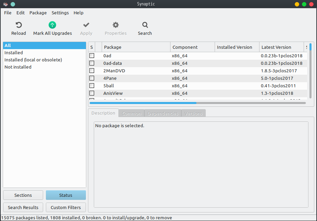Select the 5ball package name
Screen dimensions: 317x221
[109, 86]
